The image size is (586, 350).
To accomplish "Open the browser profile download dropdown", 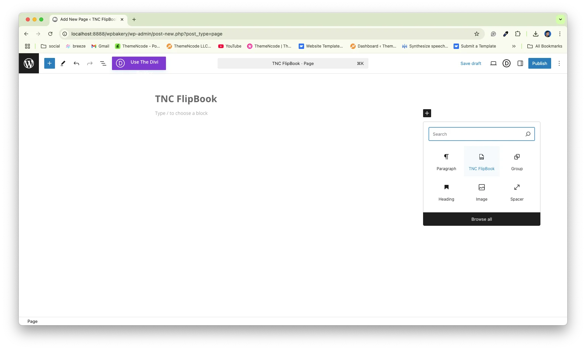I will 535,34.
